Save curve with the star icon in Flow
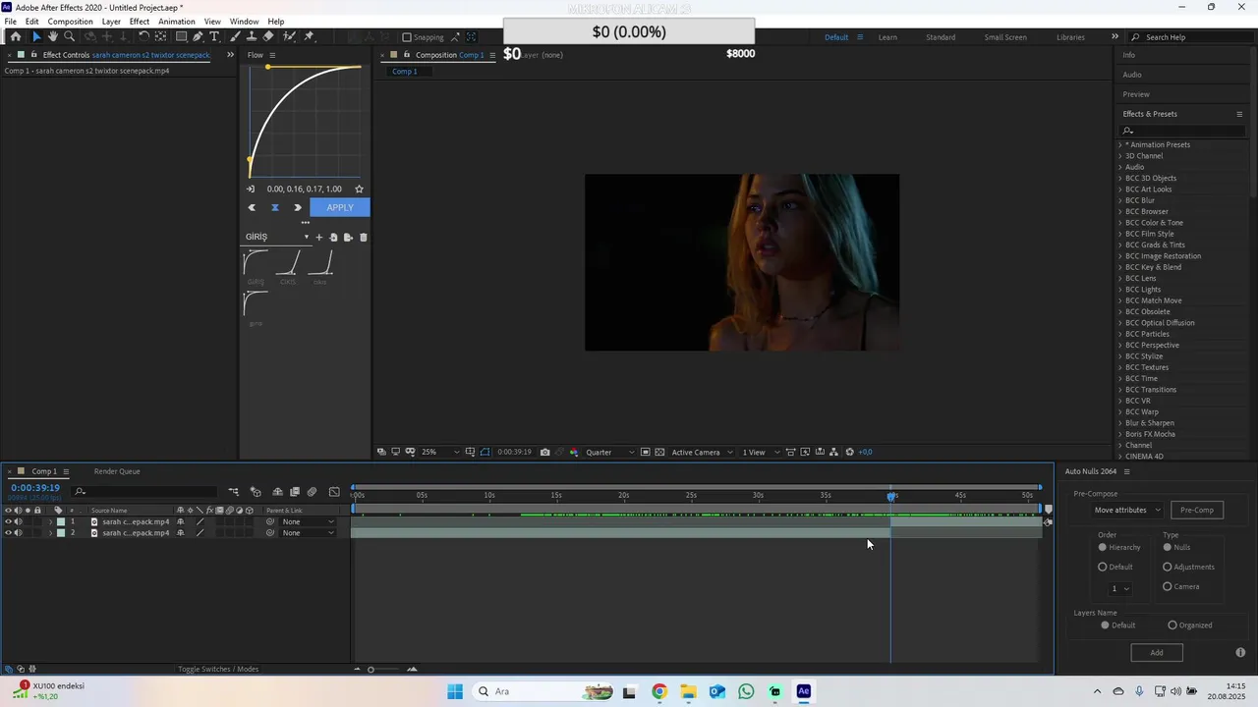The width and height of the screenshot is (1258, 707). (359, 189)
